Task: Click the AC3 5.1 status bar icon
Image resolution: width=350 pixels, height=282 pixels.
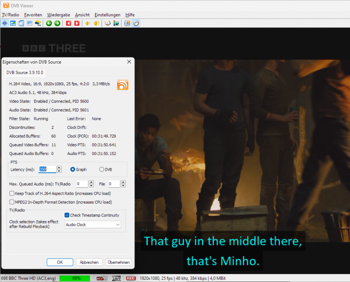Action: click(x=102, y=278)
